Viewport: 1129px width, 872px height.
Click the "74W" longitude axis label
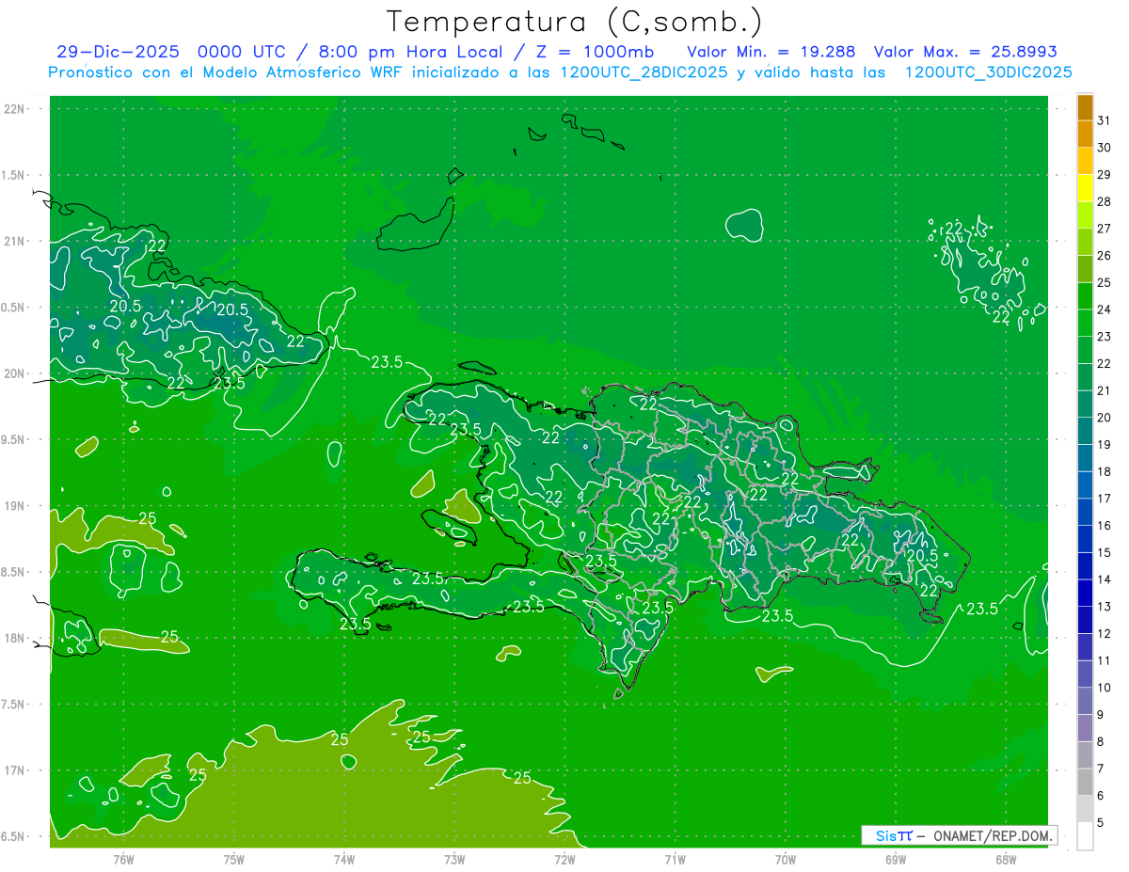tap(344, 859)
